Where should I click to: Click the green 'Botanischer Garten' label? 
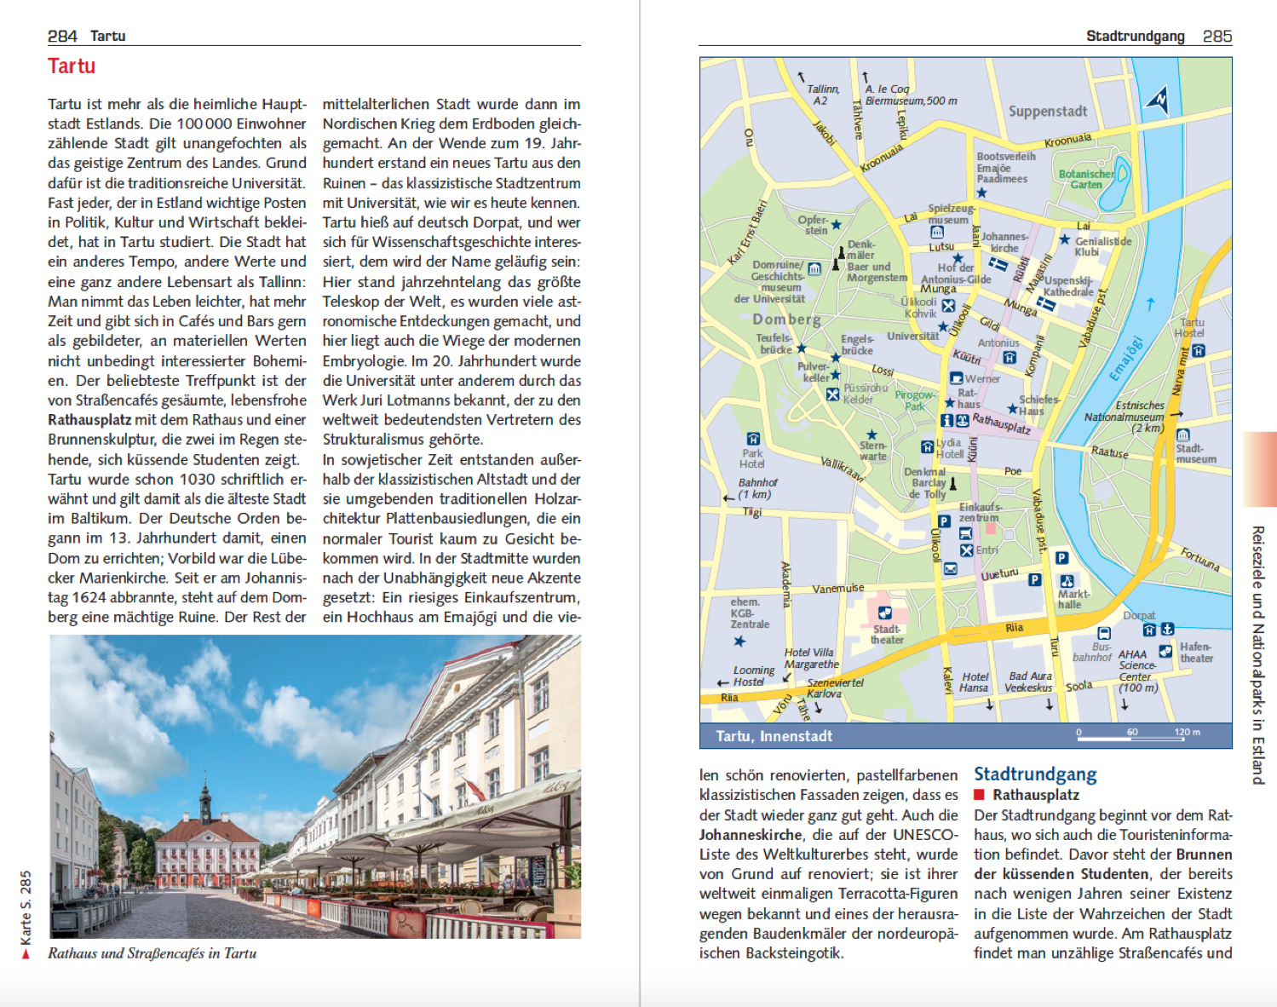pyautogui.click(x=1086, y=179)
